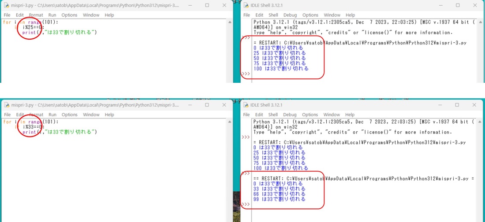
Task: Open Run menu in the i%33 editor window
Action: 52,115
